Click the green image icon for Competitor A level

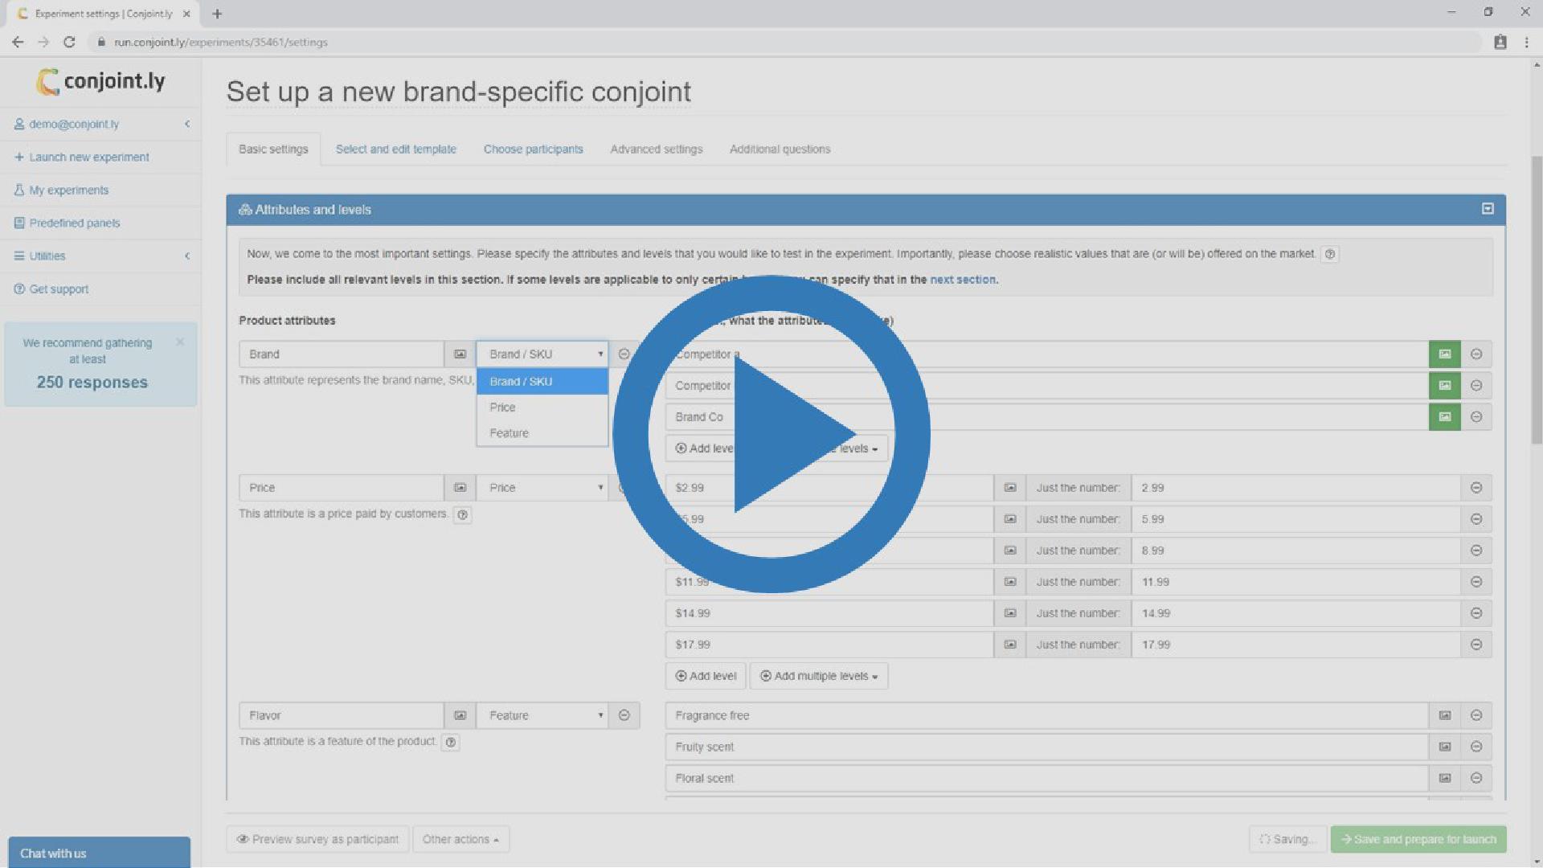[1444, 354]
